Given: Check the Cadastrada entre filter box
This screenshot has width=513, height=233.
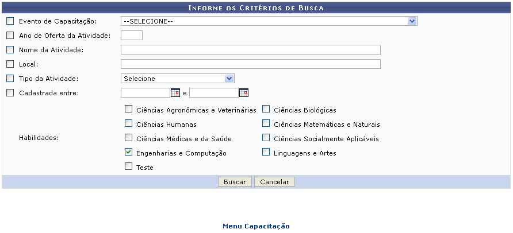Looking at the screenshot, I should coord(10,93).
